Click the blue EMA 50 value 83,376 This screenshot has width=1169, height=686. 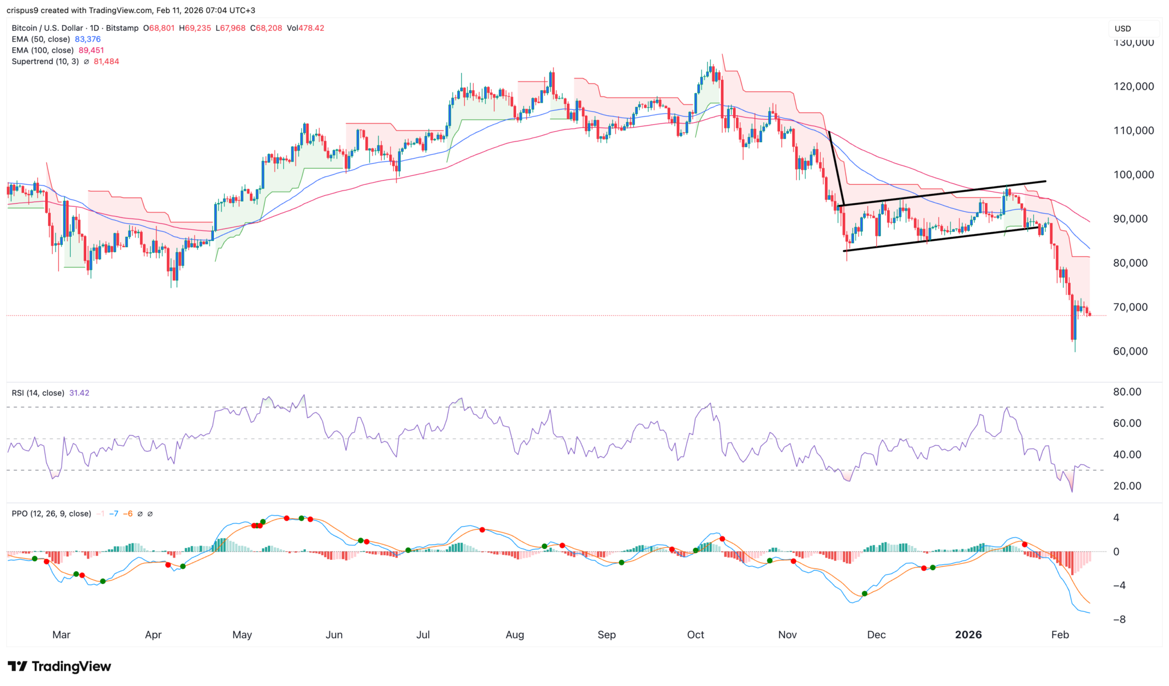point(87,39)
